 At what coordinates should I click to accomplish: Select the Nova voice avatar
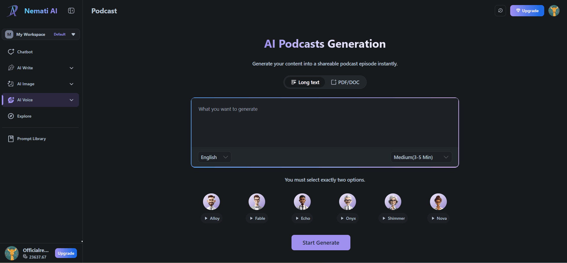tap(438, 202)
